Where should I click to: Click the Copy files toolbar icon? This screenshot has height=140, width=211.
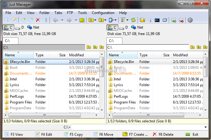click(x=24, y=20)
